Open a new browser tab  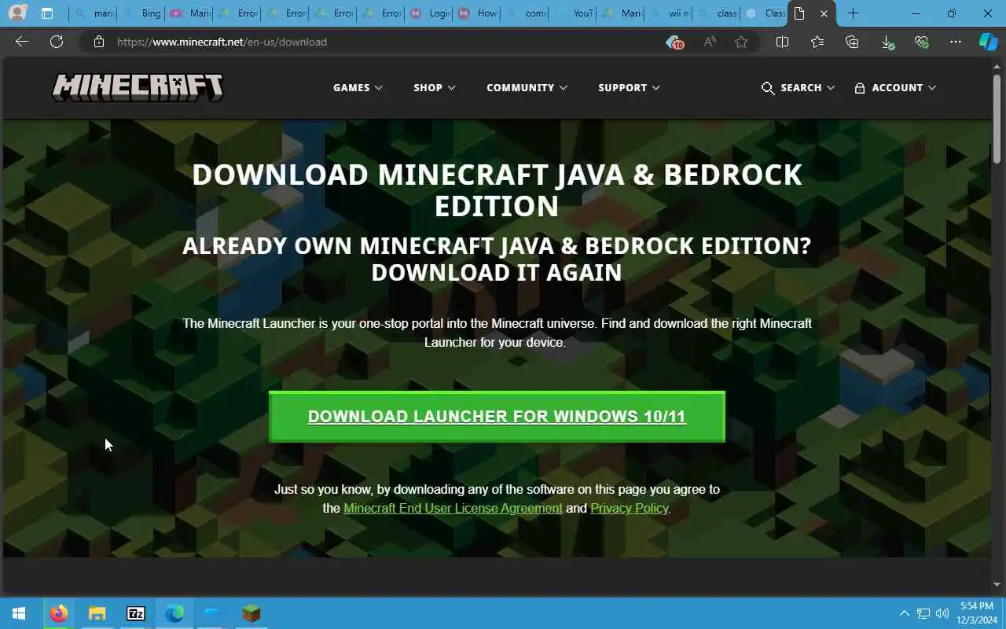853,13
